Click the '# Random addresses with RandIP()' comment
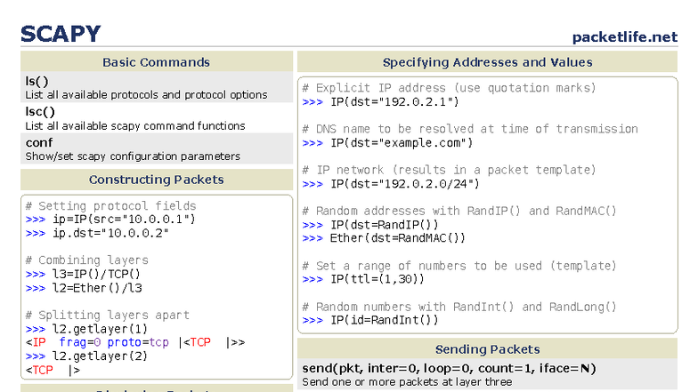This screenshot has height=392, width=698. (459, 211)
